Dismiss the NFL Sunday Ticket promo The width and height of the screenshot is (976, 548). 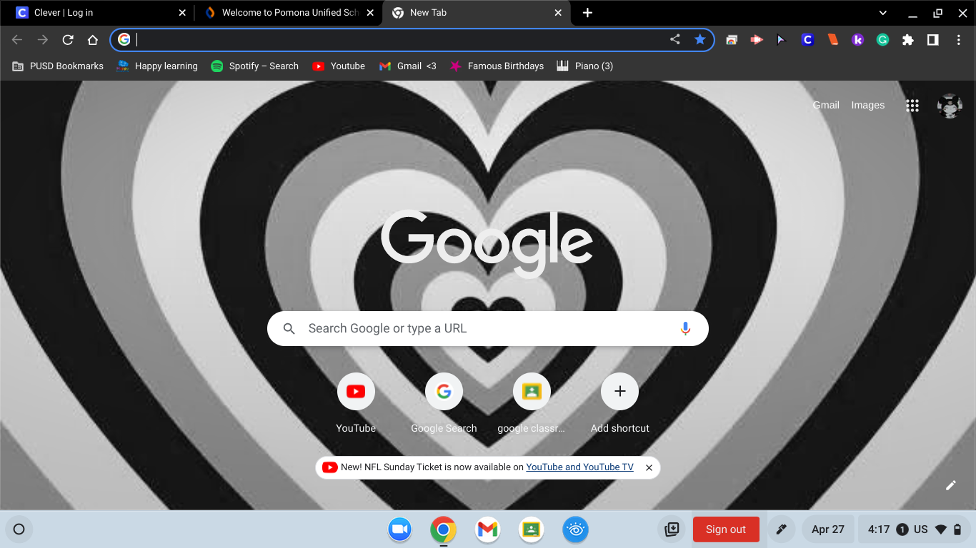[649, 468]
